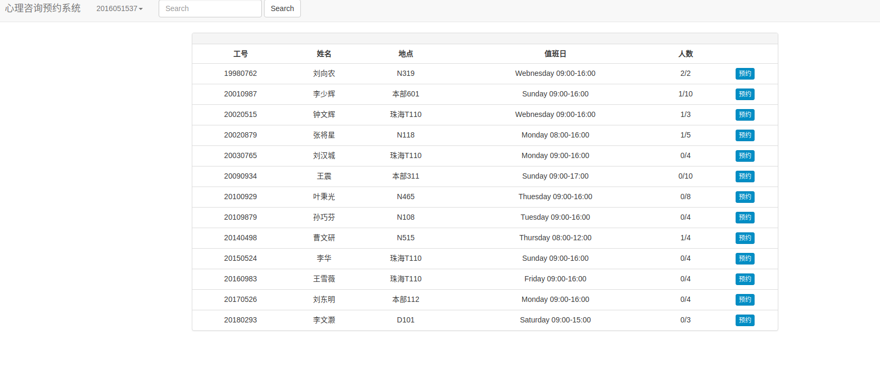The image size is (880, 392).
Task: Click location N118
Action: [406, 135]
